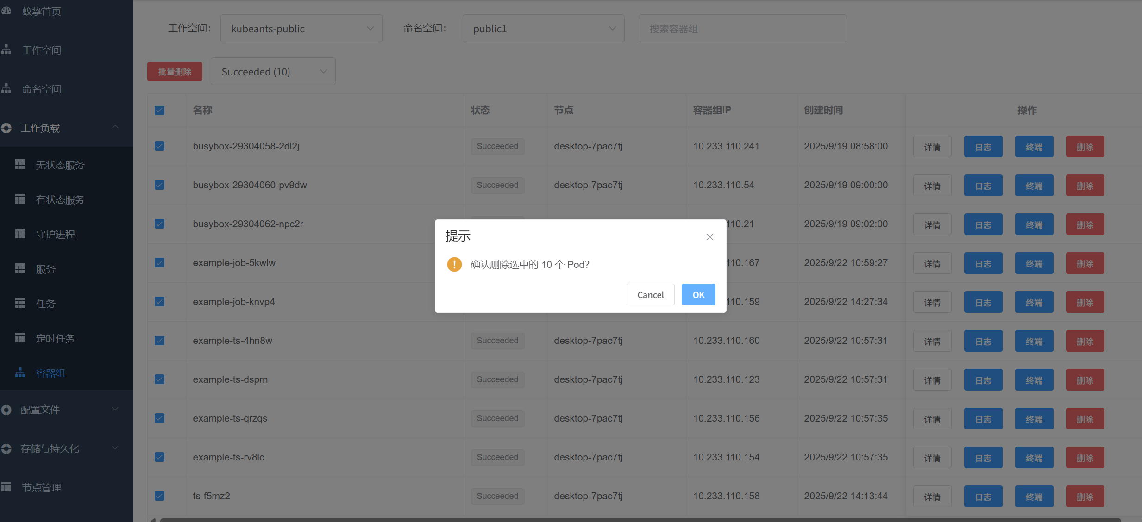This screenshot has width=1142, height=522.
Task: Toggle checkbox for ts-f5mz2 row
Action: coord(159,496)
